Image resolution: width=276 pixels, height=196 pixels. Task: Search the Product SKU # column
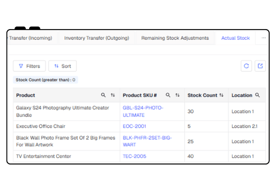click(x=168, y=95)
